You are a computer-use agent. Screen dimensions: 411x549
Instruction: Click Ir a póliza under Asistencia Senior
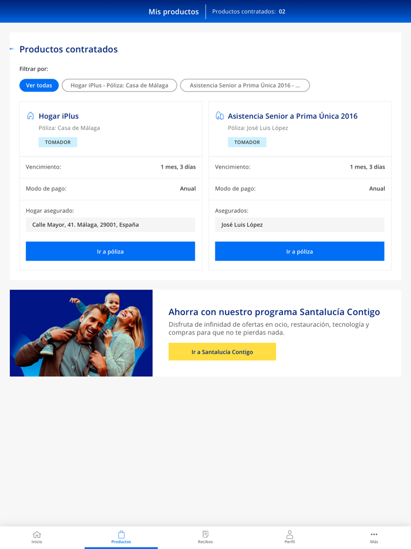coord(299,252)
